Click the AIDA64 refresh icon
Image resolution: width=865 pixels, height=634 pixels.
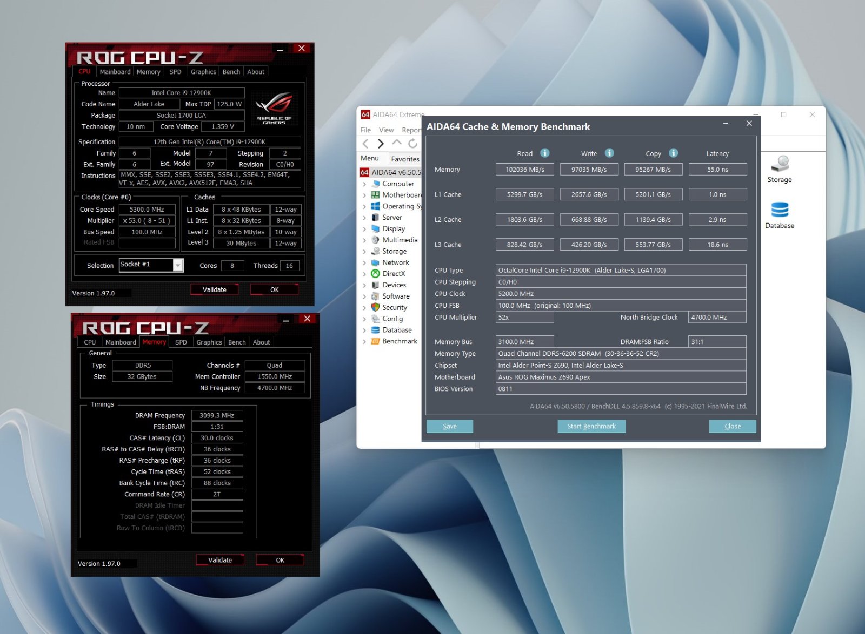[412, 143]
